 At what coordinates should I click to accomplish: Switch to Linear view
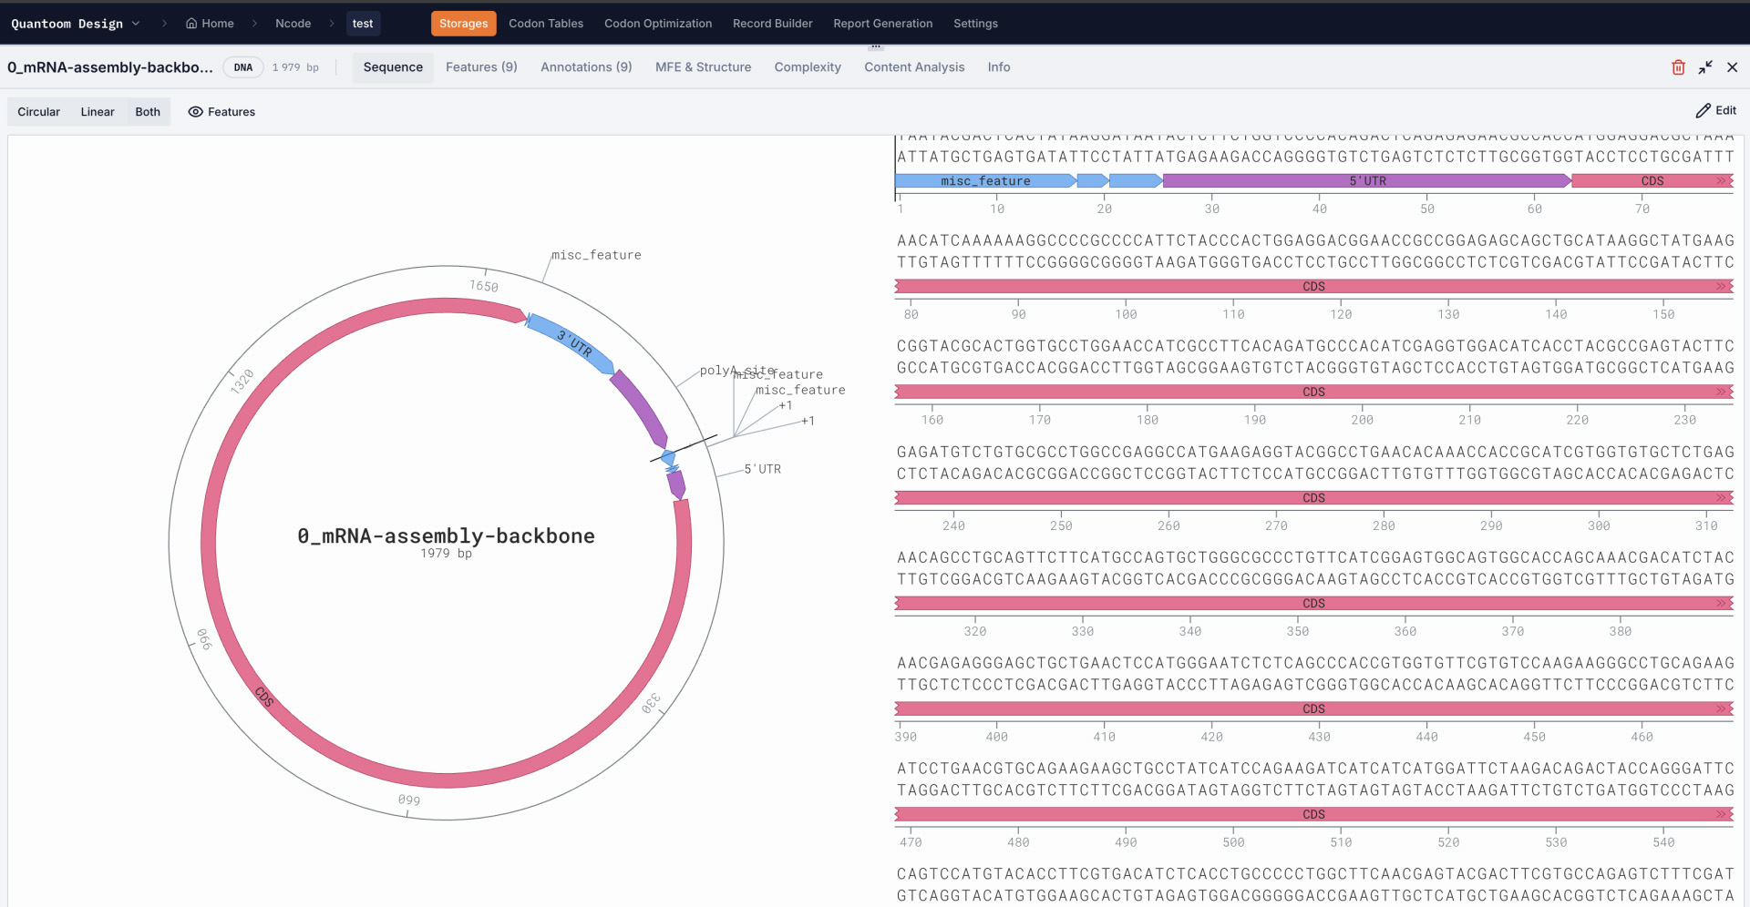(98, 112)
